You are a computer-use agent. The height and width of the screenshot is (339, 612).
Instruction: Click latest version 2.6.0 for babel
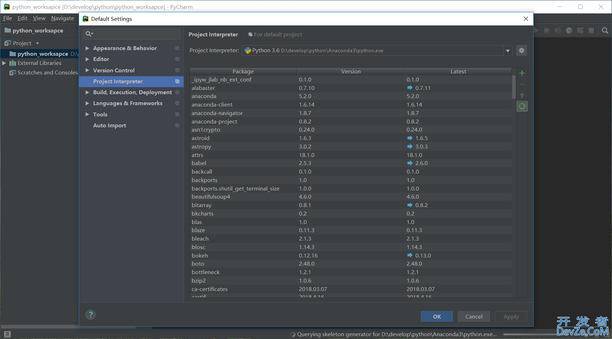click(x=421, y=163)
